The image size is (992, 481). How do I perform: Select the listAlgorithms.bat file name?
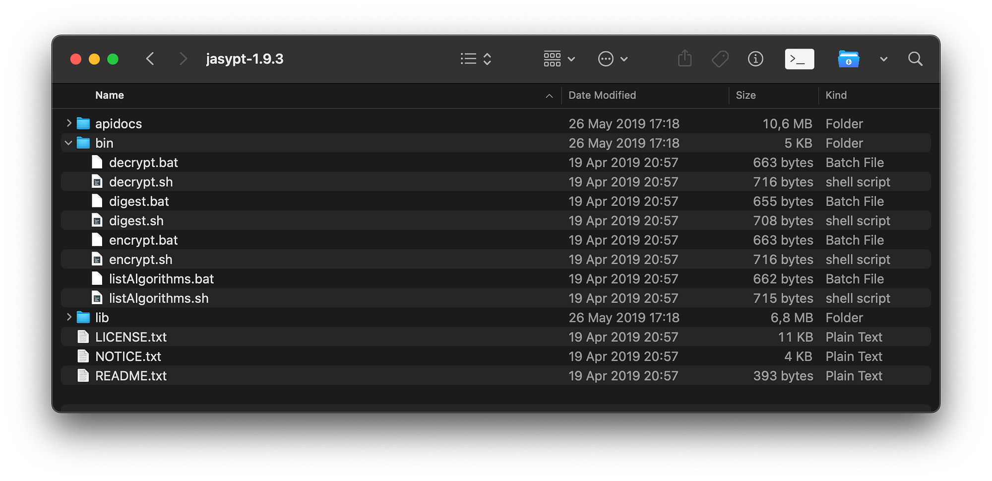click(x=161, y=279)
